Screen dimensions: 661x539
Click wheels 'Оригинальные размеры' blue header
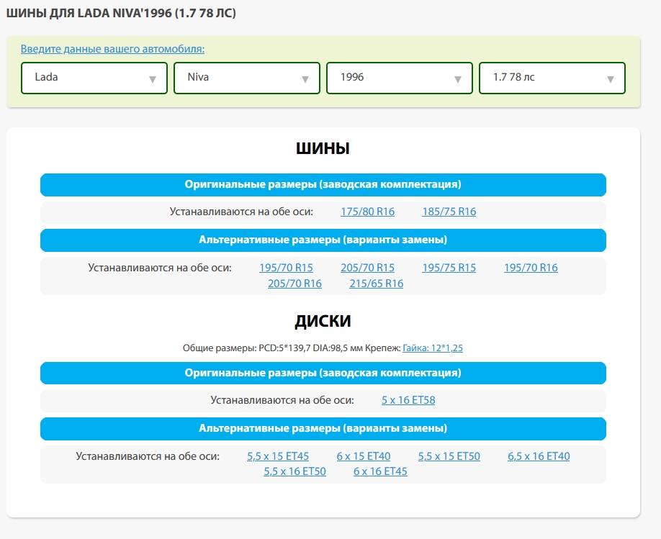coord(323,373)
